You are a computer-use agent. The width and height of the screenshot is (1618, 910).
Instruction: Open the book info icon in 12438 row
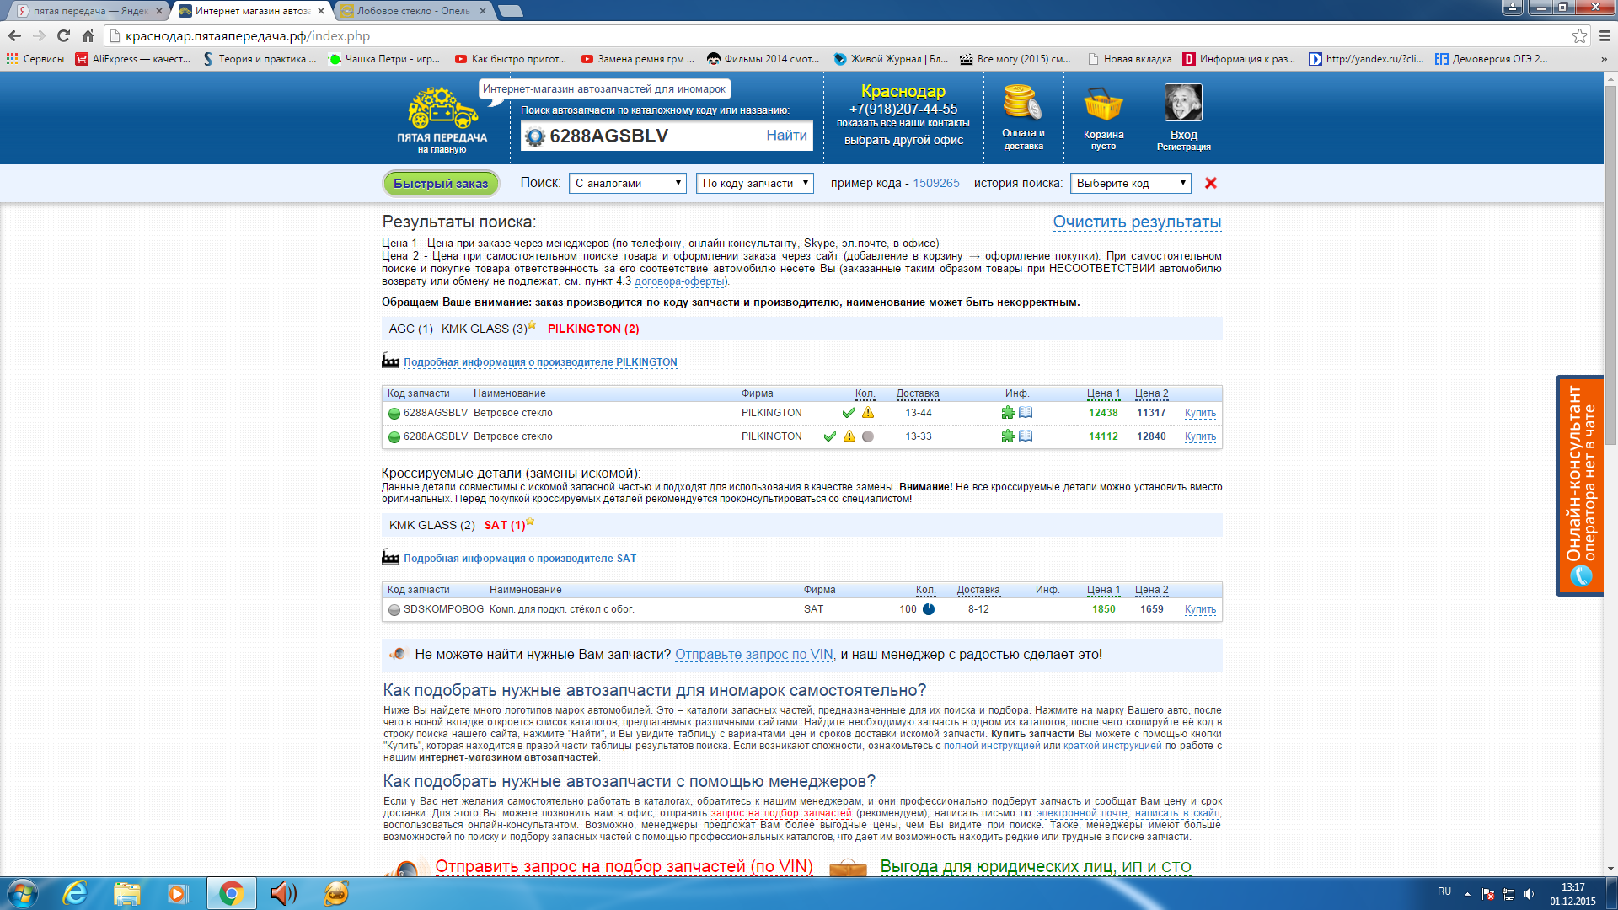[1026, 413]
